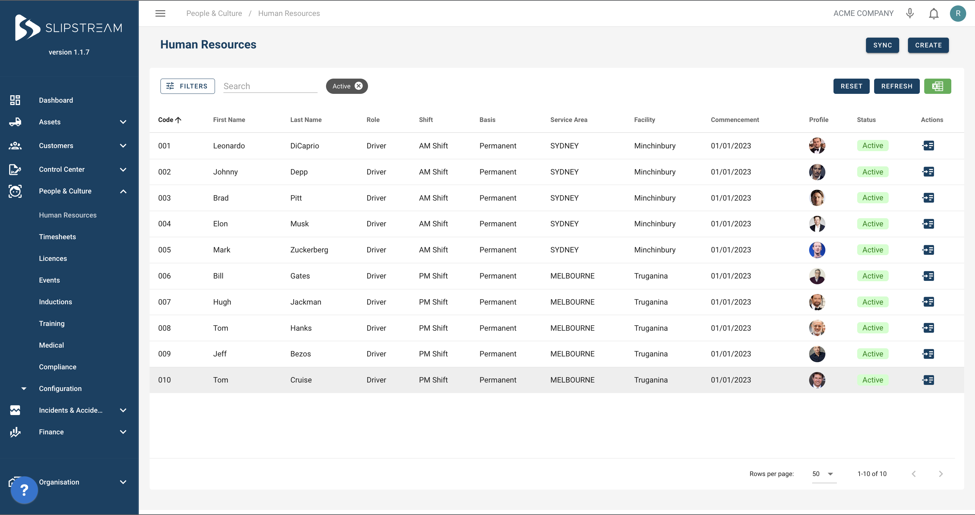The width and height of the screenshot is (975, 515).
Task: Open notifications via the bell icon
Action: tap(933, 13)
